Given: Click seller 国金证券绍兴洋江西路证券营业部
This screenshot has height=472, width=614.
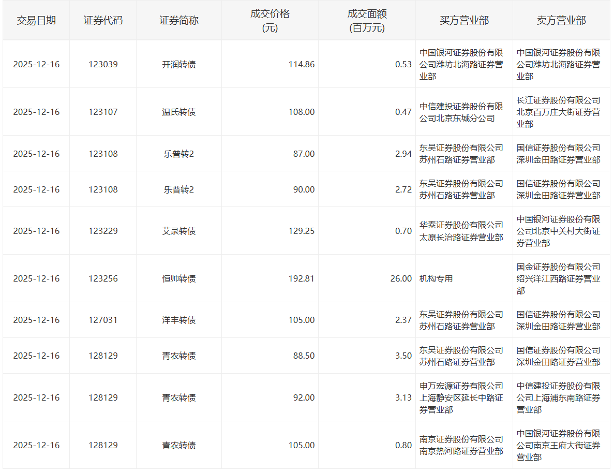Looking at the screenshot, I should (559, 278).
